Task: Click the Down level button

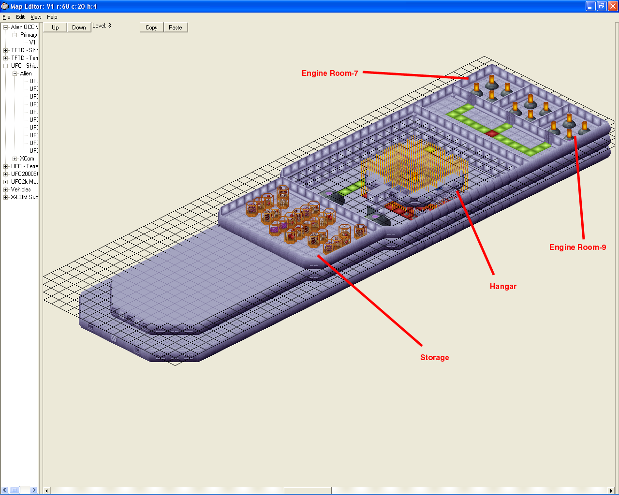Action: pyautogui.click(x=79, y=28)
